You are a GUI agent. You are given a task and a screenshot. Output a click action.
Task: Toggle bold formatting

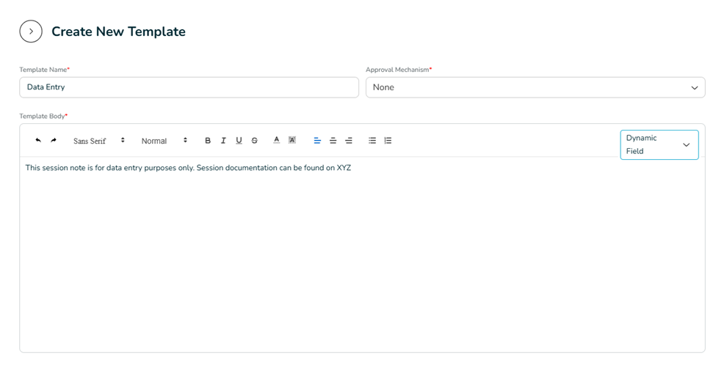(x=208, y=141)
